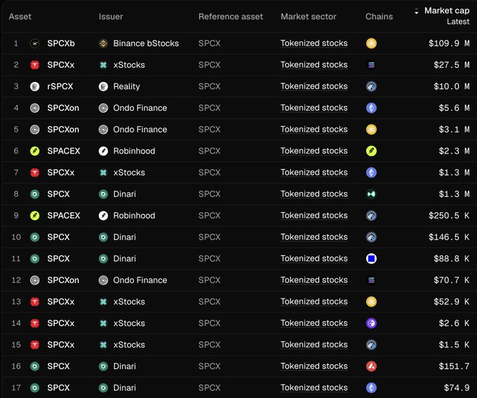477x398 pixels.
Task: Click the BNB chain icon in row 1
Action: [371, 43]
